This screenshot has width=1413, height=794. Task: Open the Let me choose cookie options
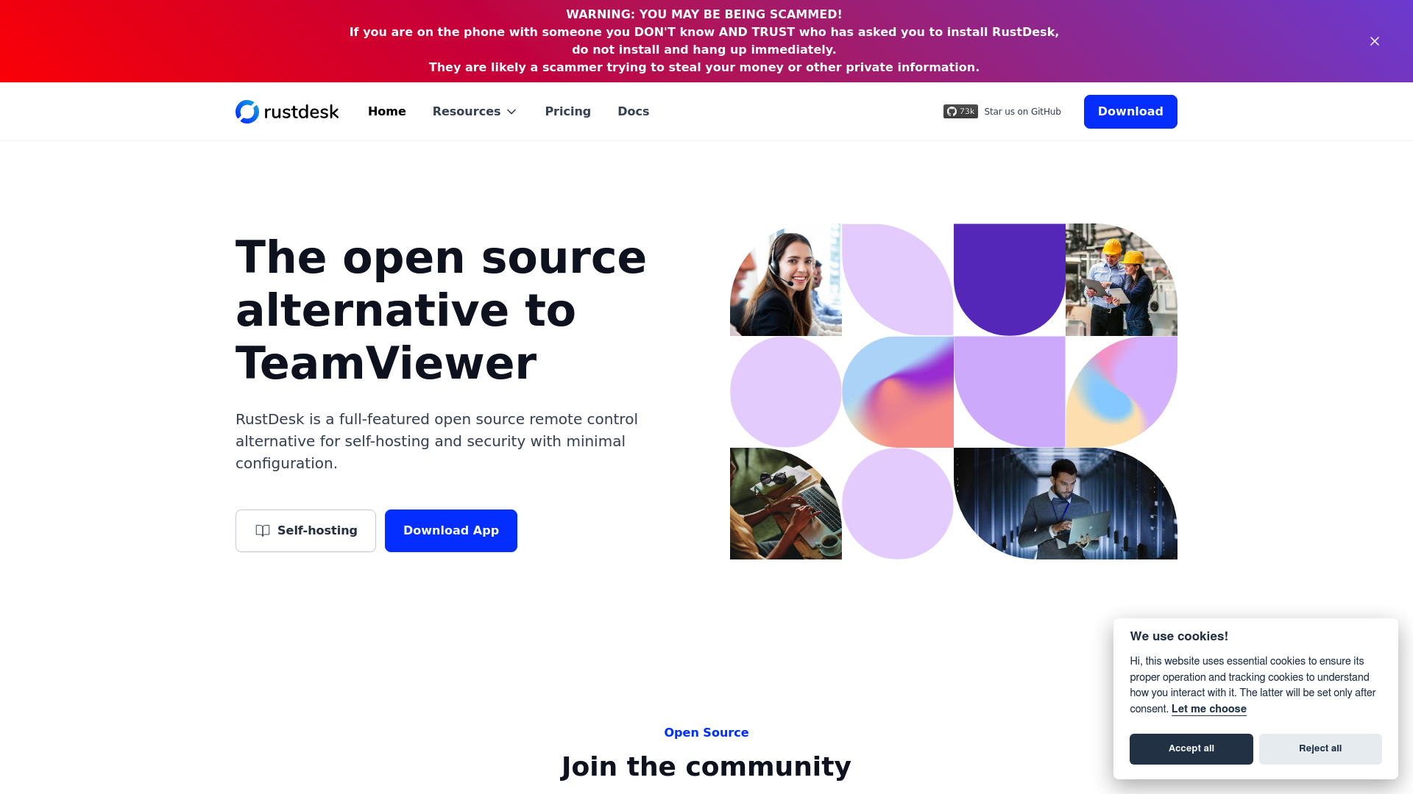tap(1209, 709)
